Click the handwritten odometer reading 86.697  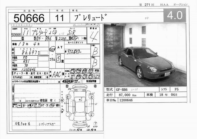click(x=30, y=52)
